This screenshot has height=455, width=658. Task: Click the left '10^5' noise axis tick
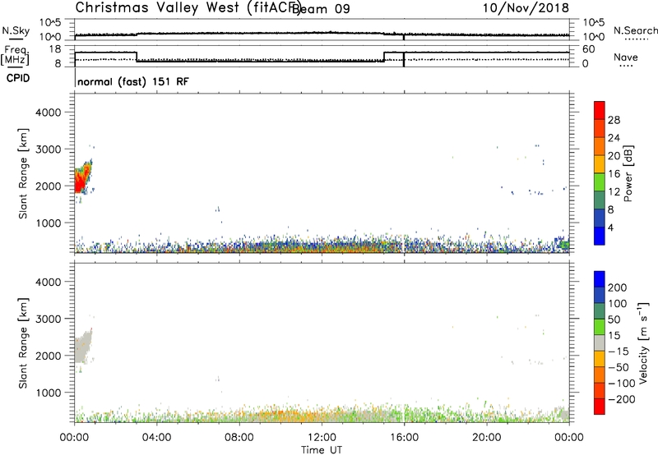coord(50,22)
